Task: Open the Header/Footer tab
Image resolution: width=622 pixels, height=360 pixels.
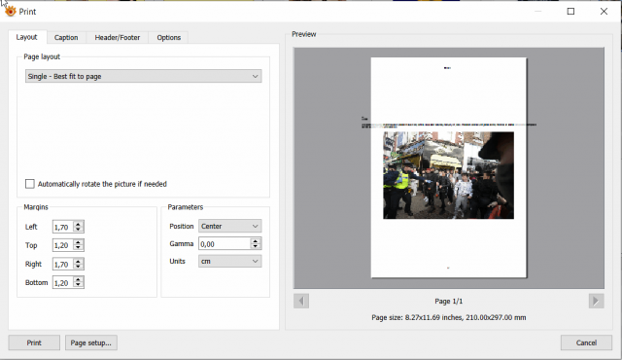Action: pyautogui.click(x=117, y=37)
